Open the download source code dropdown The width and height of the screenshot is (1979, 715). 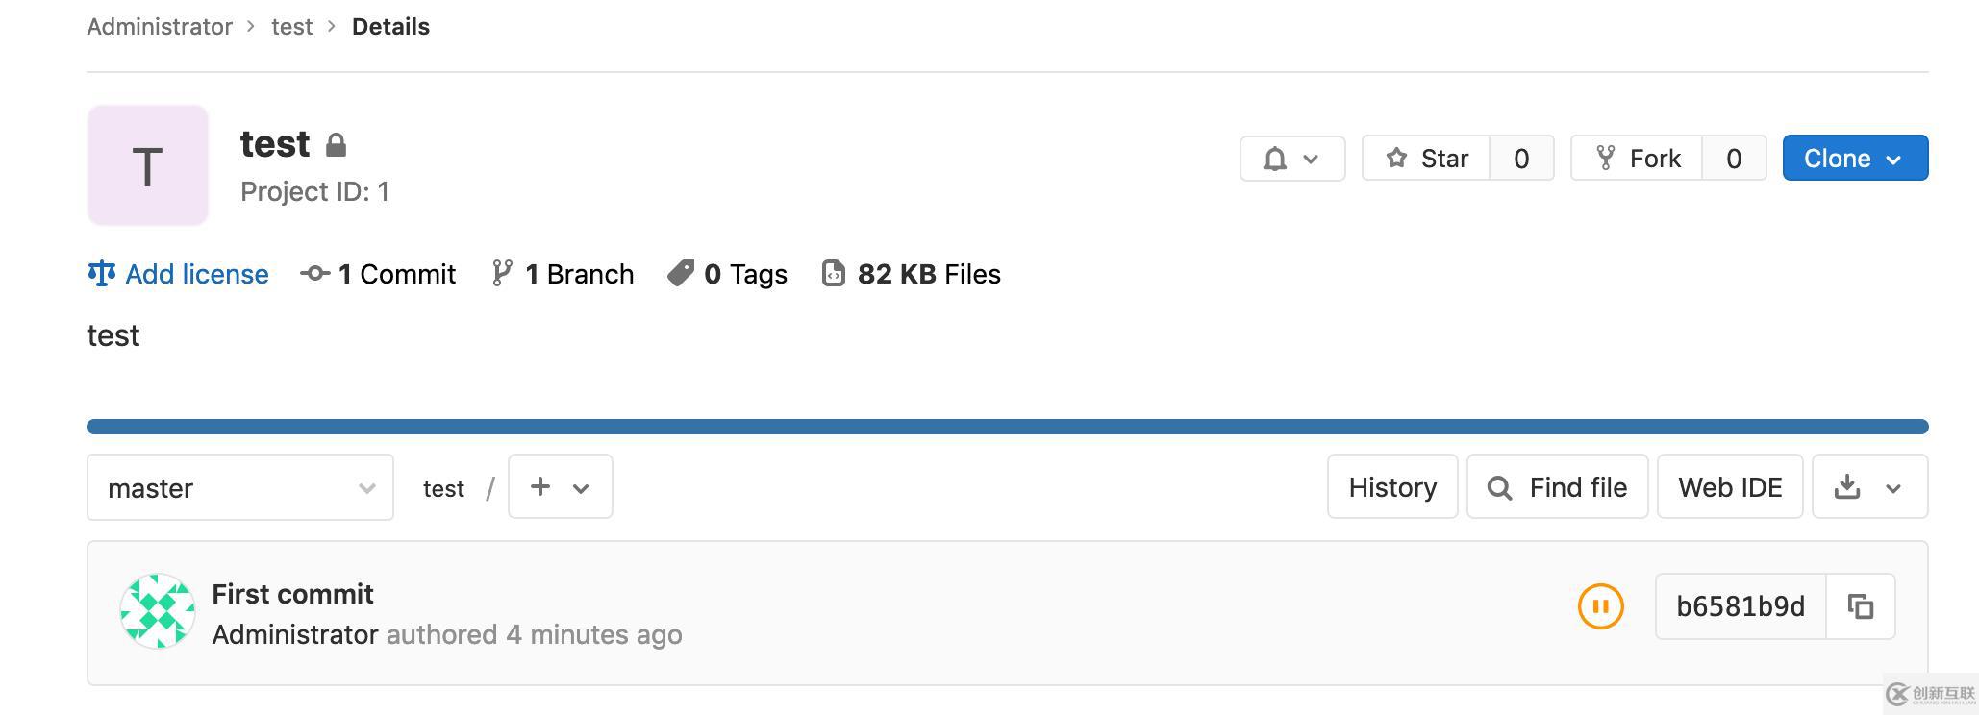[1869, 487]
